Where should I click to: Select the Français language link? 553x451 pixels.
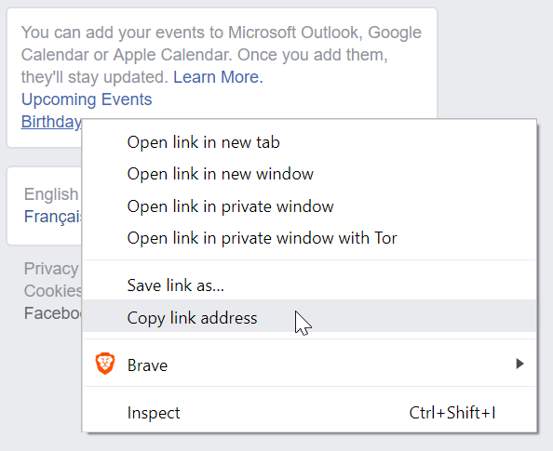(x=52, y=216)
